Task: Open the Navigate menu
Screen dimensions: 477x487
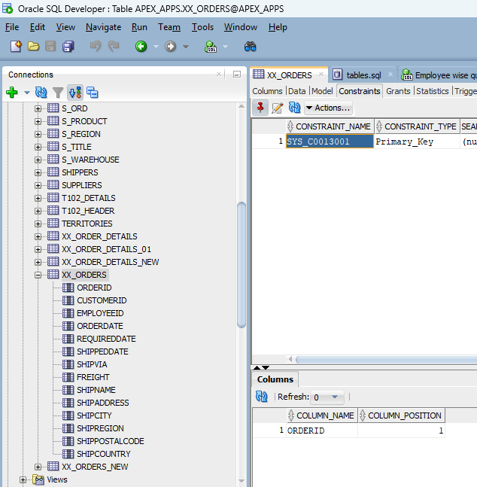Action: 103,27
